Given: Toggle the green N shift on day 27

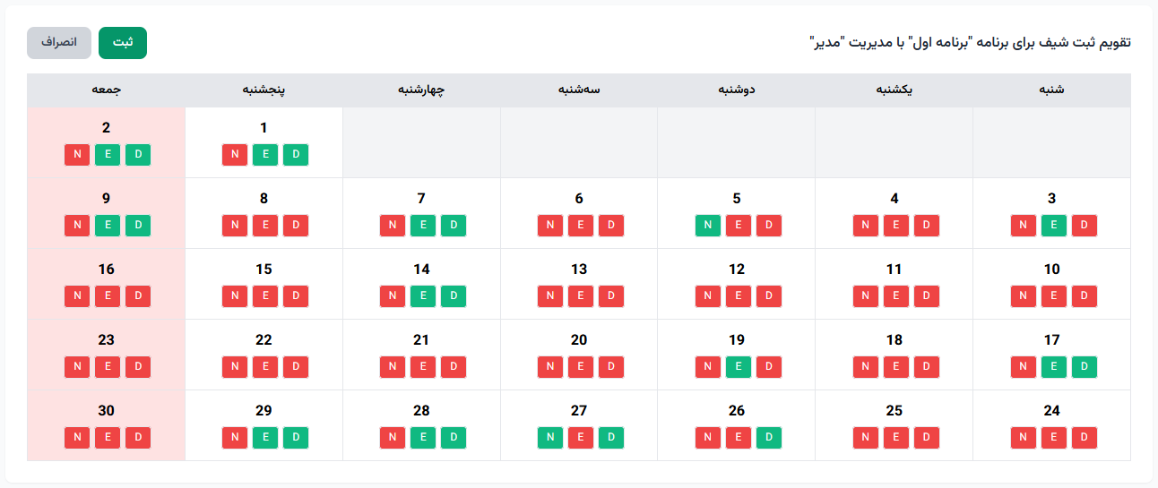Looking at the screenshot, I should coord(550,438).
